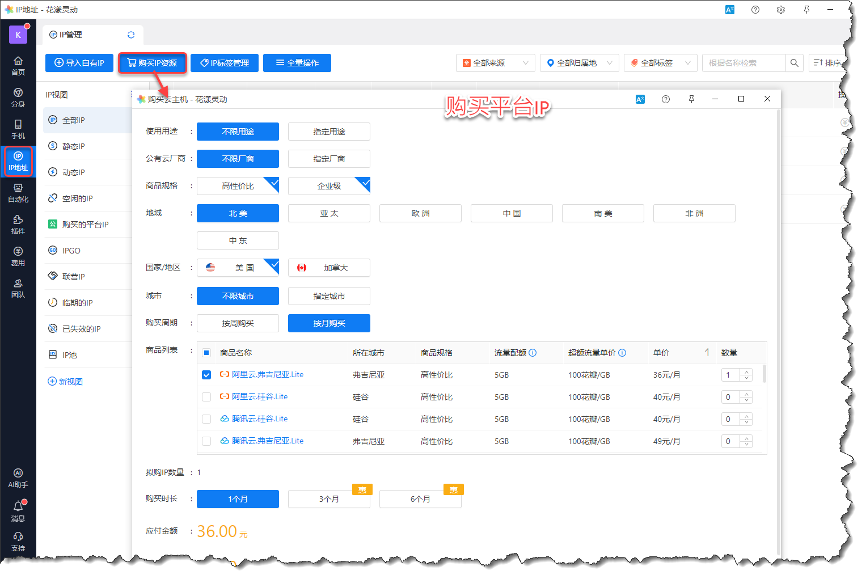Open the 全部归属地 dropdown
Viewport: 866px width, 579px height.
[x=580, y=63]
